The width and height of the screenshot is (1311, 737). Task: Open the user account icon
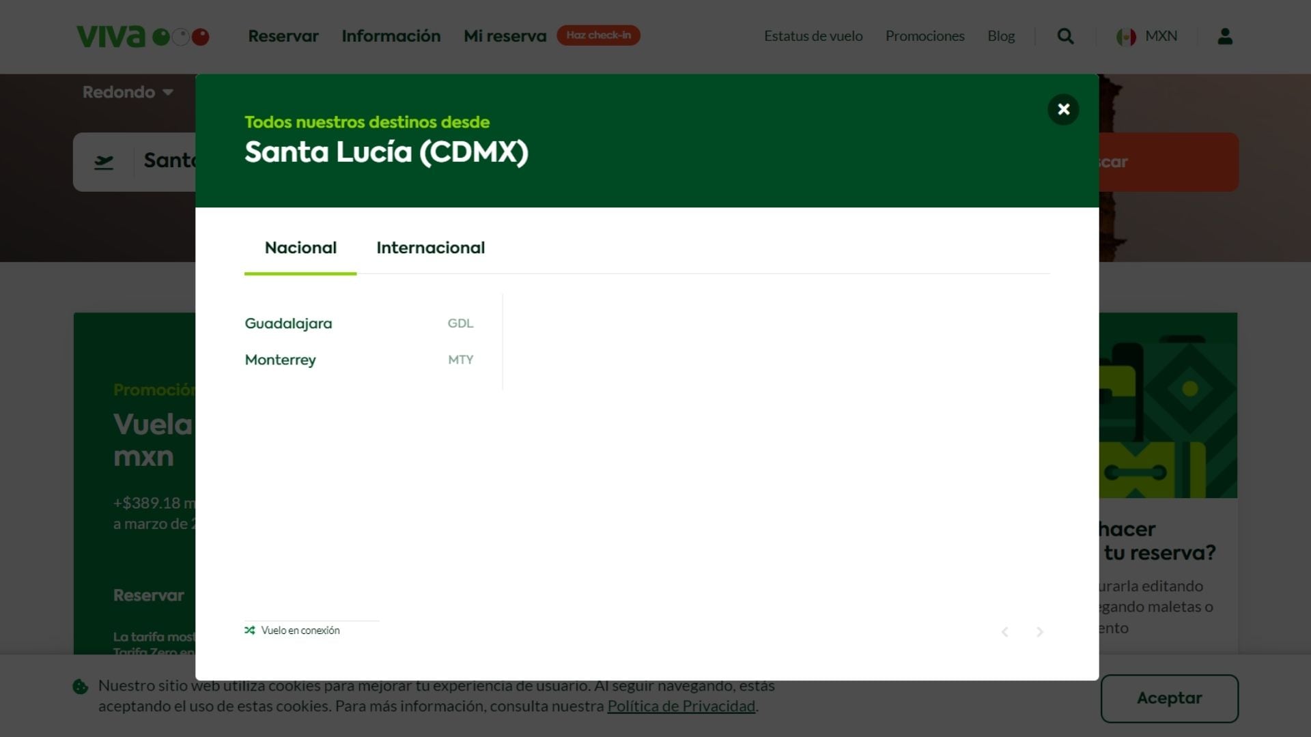(x=1225, y=36)
